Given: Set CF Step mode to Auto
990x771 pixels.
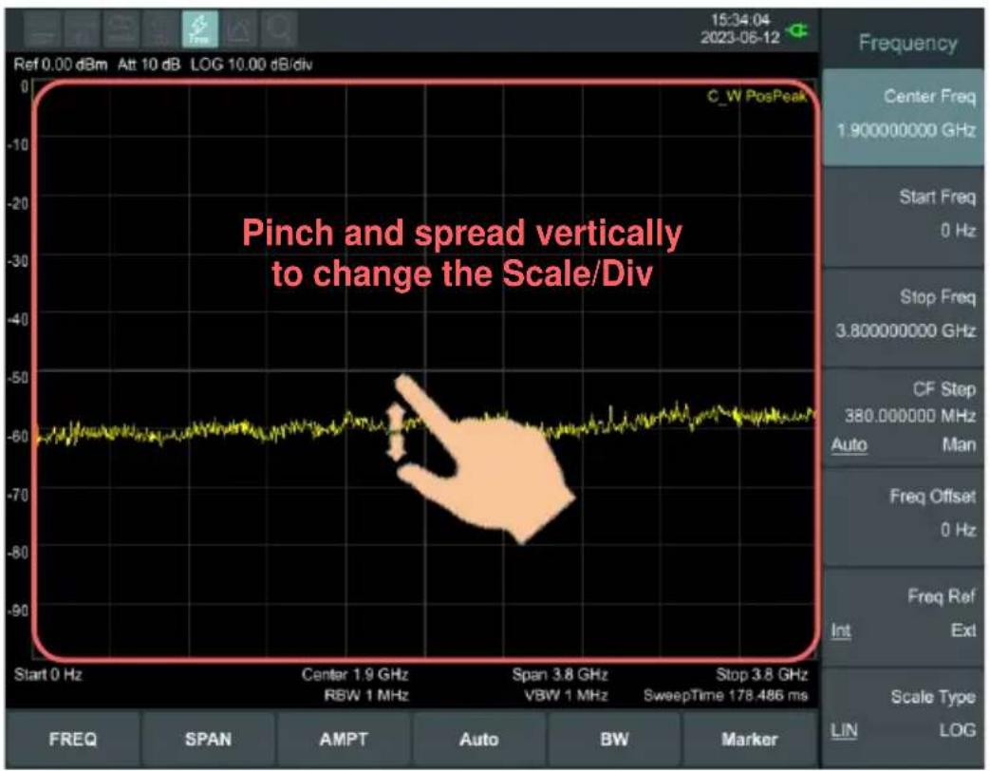Looking at the screenshot, I should click(x=850, y=445).
